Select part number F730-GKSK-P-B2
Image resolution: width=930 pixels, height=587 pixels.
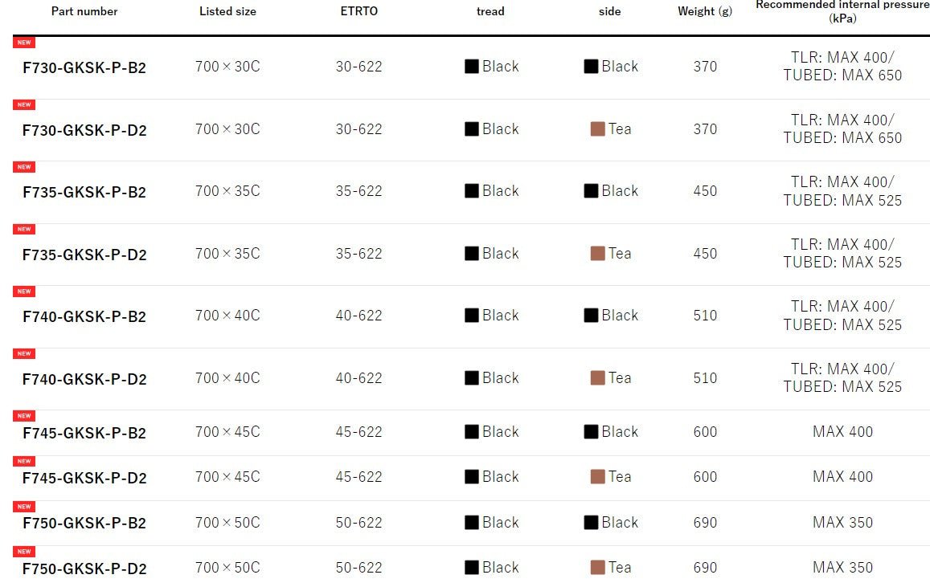84,68
